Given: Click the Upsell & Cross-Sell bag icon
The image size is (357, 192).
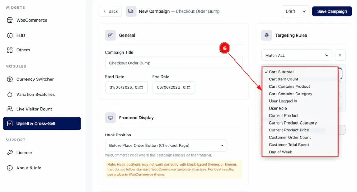Looking at the screenshot, I should [x=9, y=123].
